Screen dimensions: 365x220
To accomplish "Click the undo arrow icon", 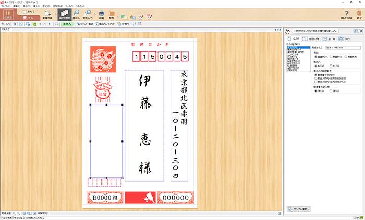I will tap(3, 24).
